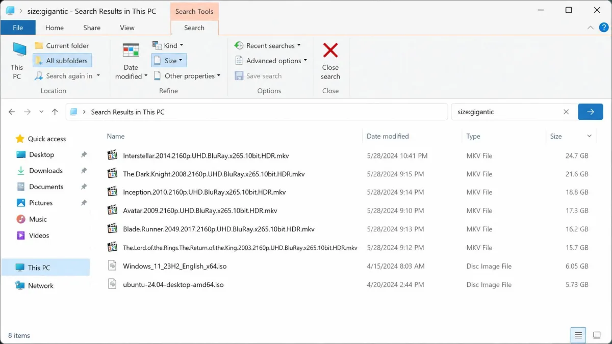Open the Size filter dropdown
Viewport: 612px width, 344px height.
tap(169, 61)
